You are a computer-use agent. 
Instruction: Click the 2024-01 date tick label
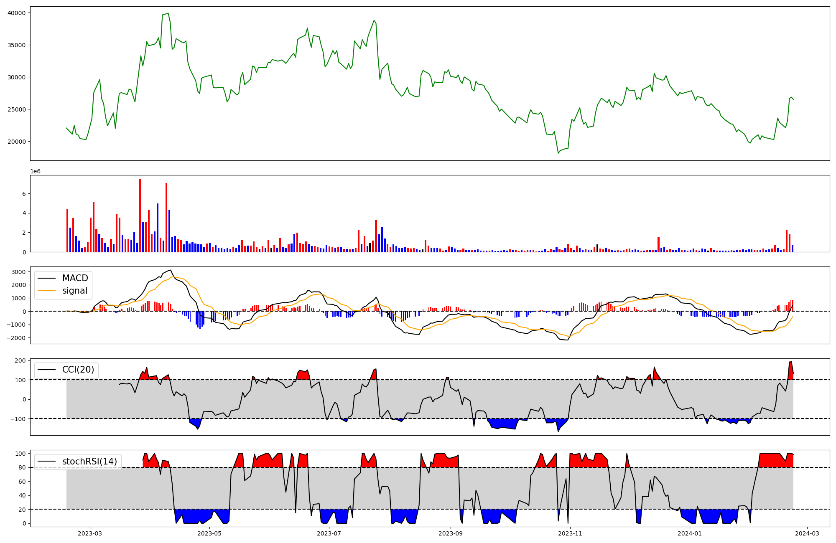tap(690, 533)
